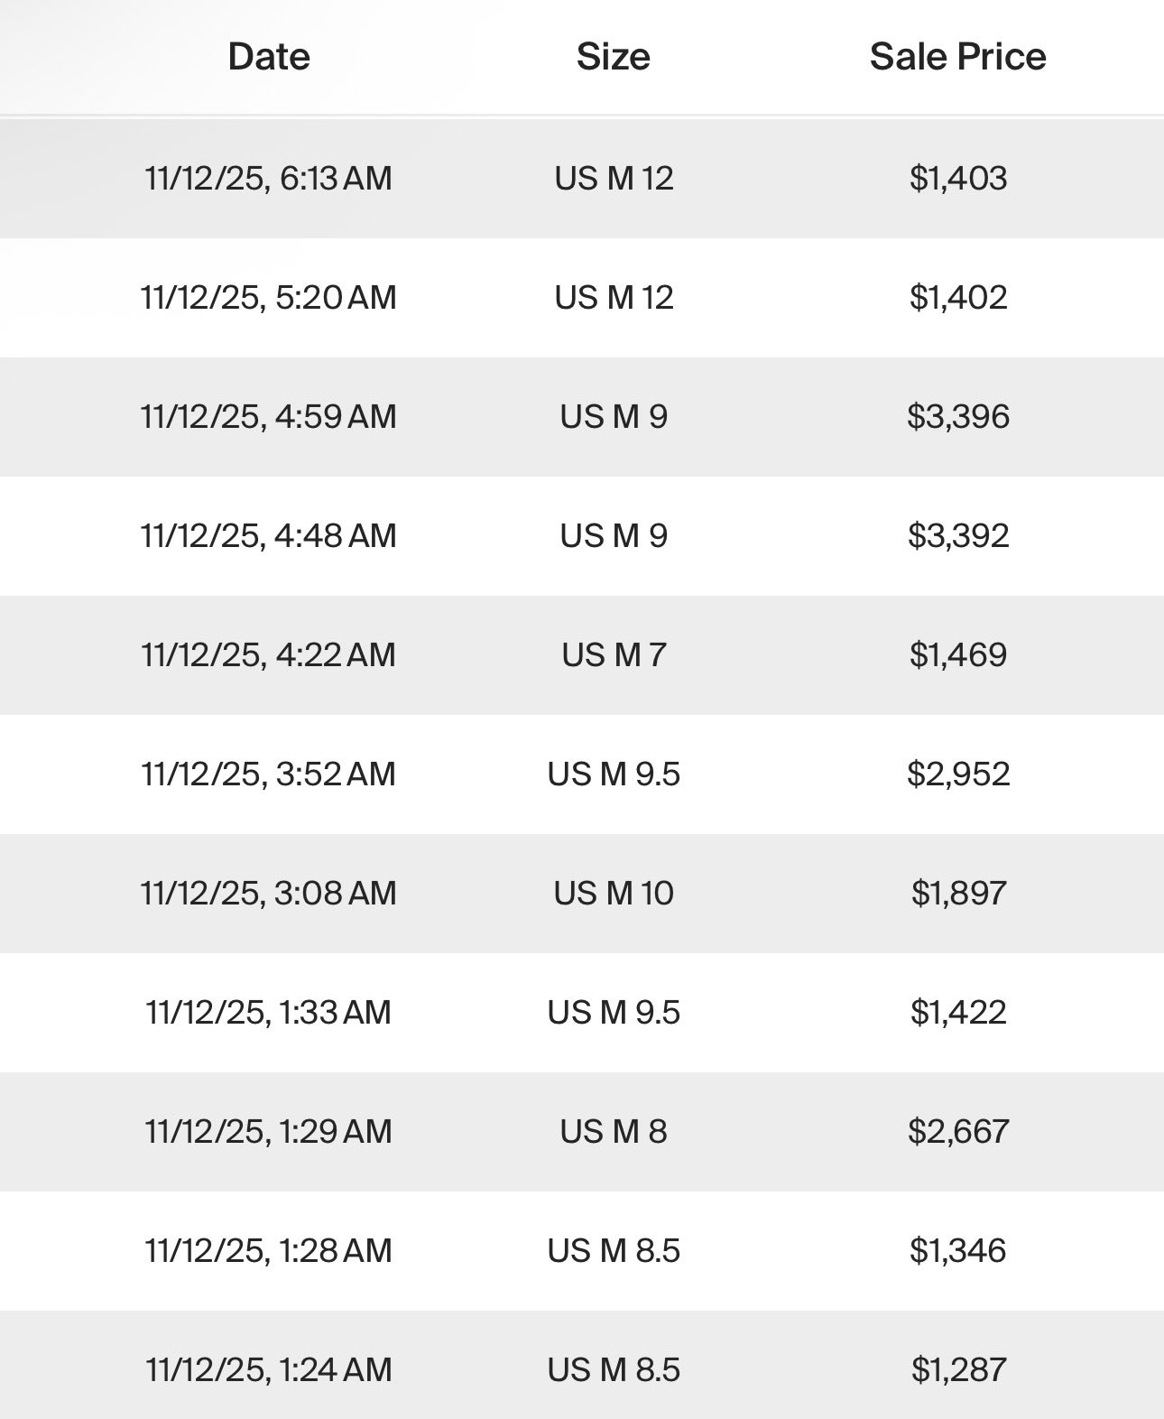Select the 1:33 AM sale date
The width and height of the screenshot is (1164, 1419).
click(x=268, y=1012)
